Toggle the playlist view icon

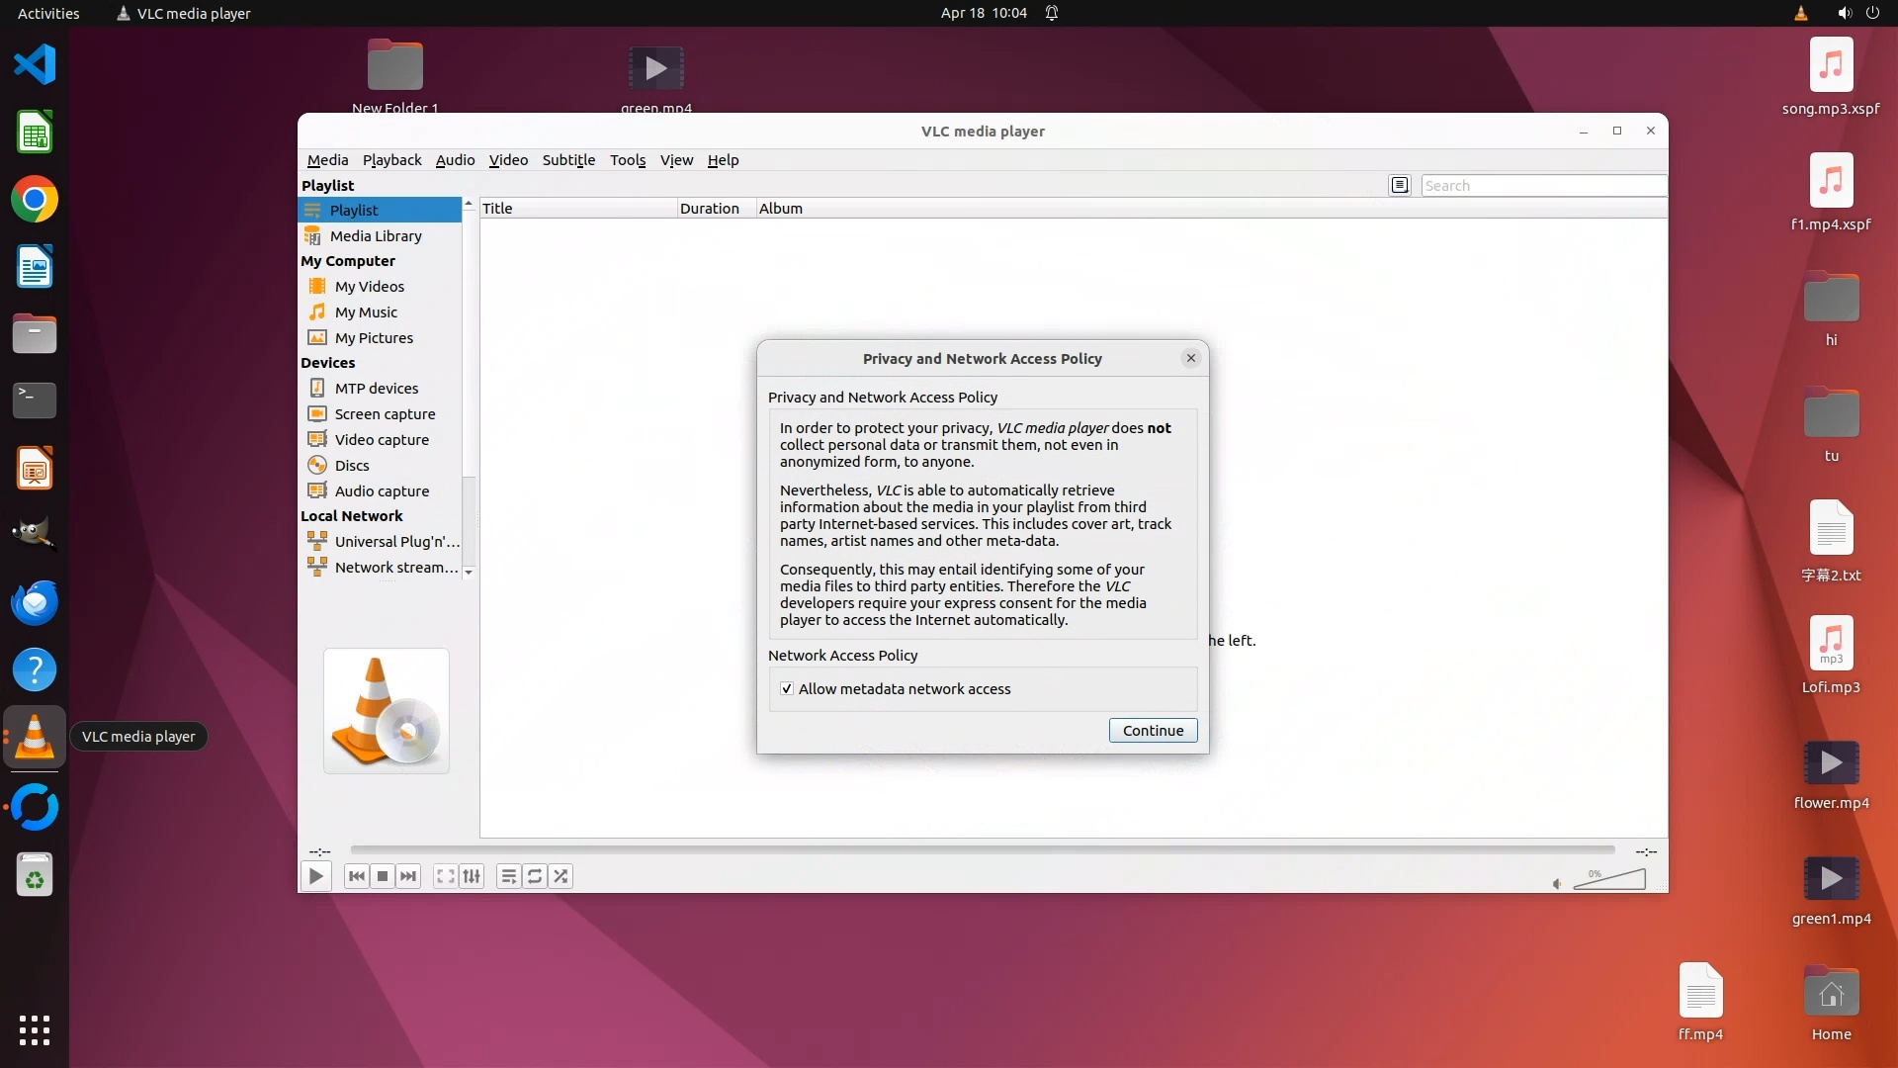point(508,876)
